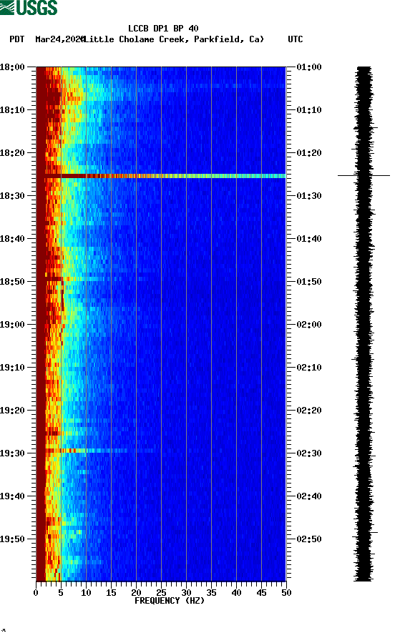This screenshot has height=638, width=395.
Task: Click the "19:50" PDT time label
Action: [x=12, y=539]
